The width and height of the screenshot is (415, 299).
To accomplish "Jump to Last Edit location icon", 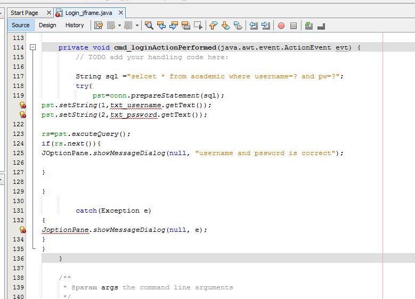I will click(x=99, y=26).
